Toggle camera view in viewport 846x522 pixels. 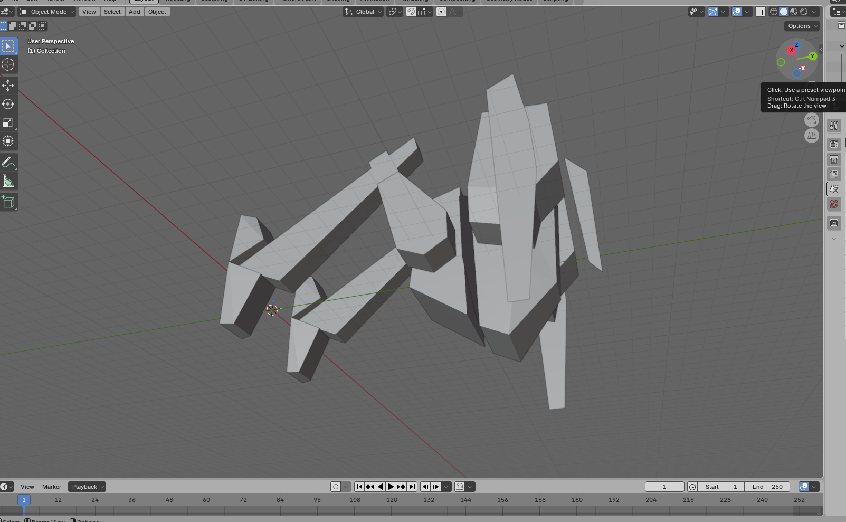click(x=812, y=120)
